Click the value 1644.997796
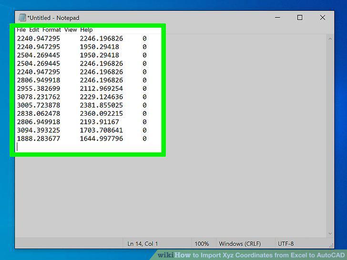 click(102, 139)
